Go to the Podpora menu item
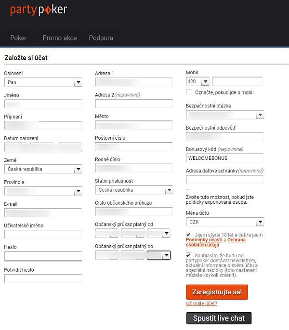The height and width of the screenshot is (330, 289). coord(101,38)
